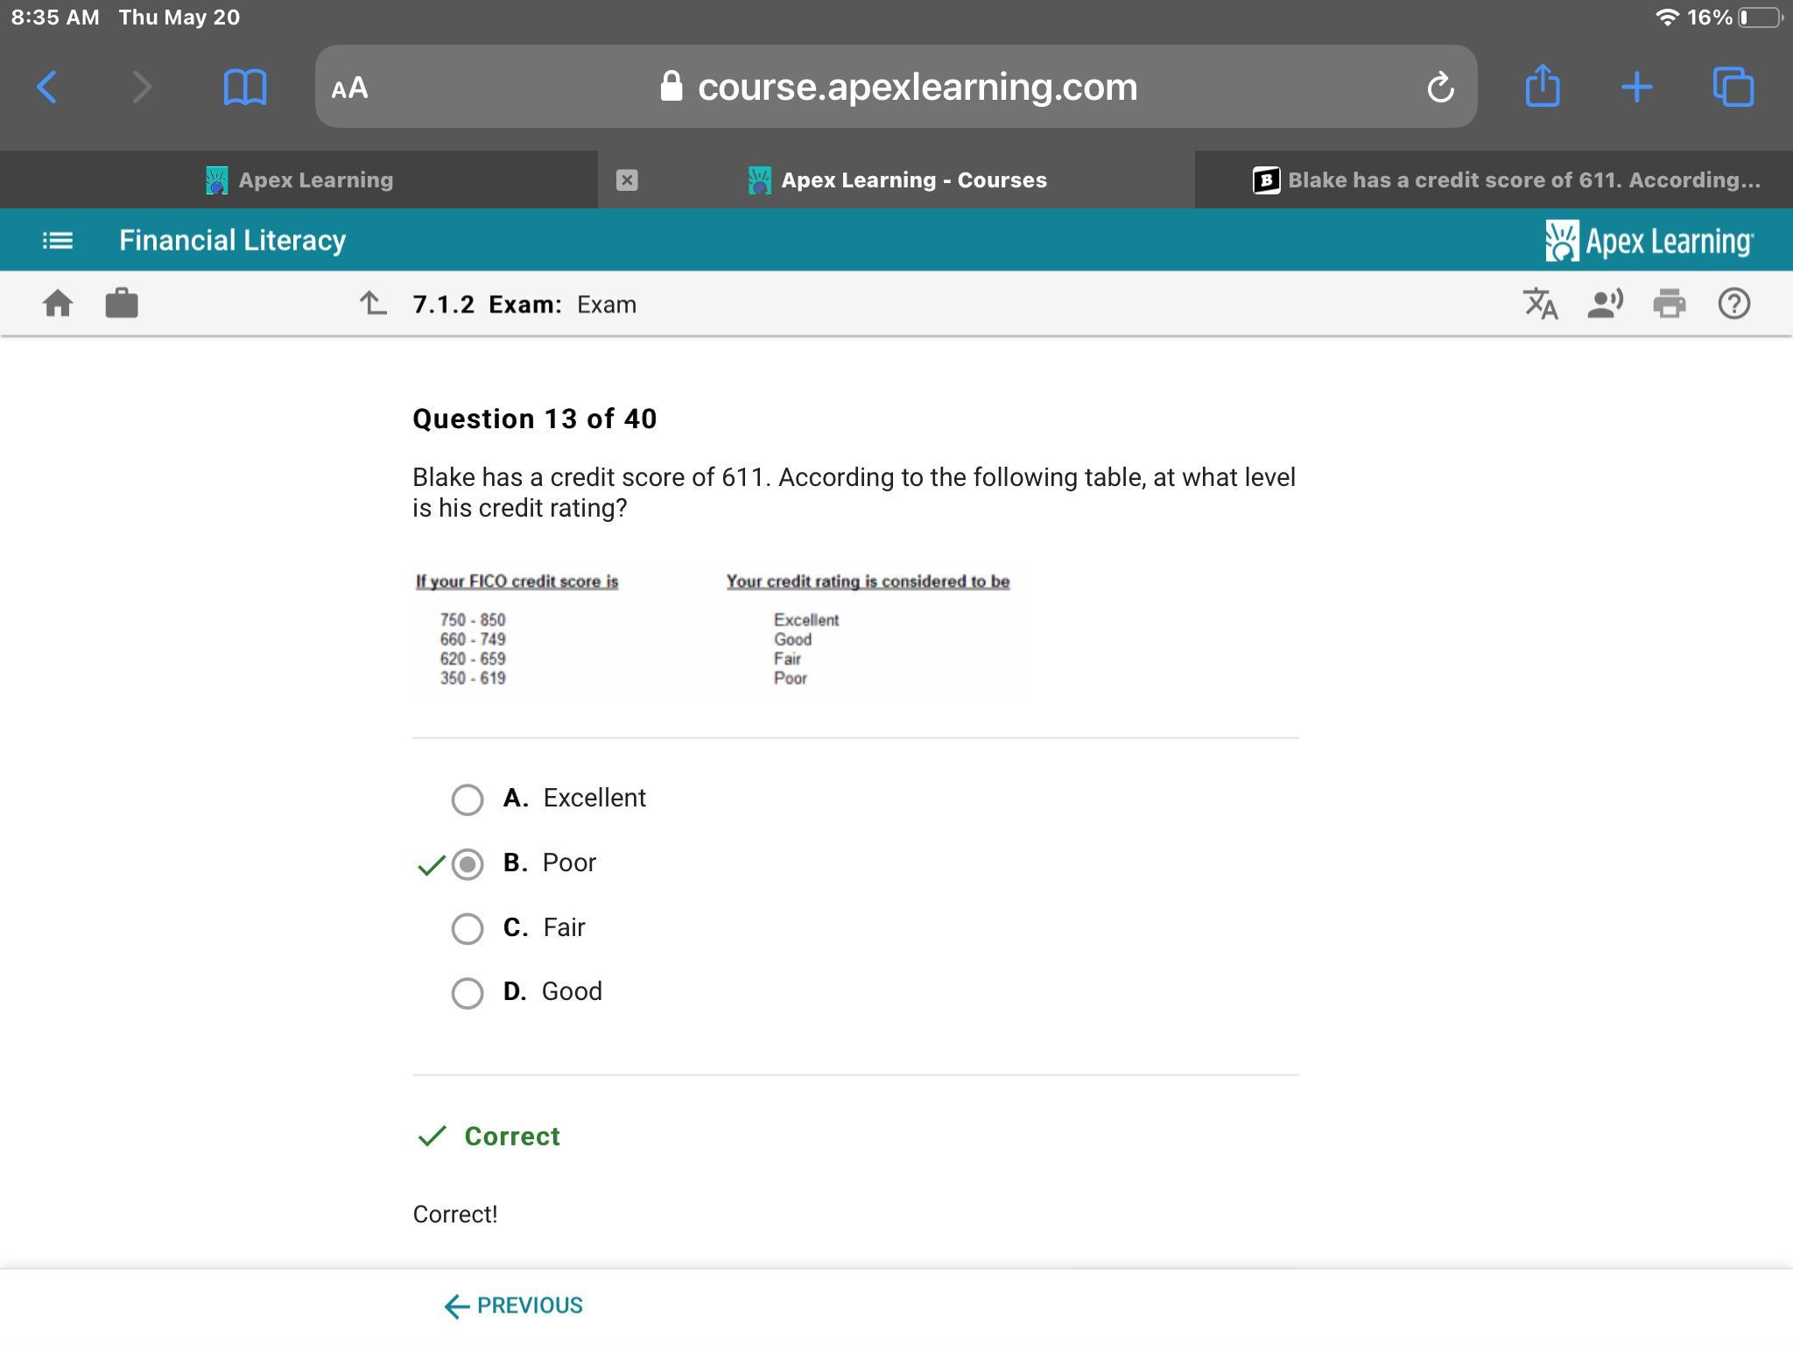This screenshot has width=1793, height=1345.
Task: Switch to the first Apex Learning tab
Action: tap(299, 180)
